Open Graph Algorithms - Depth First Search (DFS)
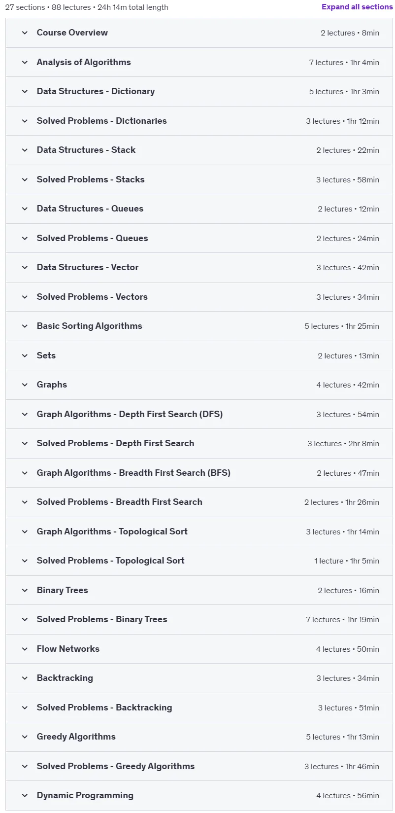Image resolution: width=395 pixels, height=813 pixels. click(130, 414)
